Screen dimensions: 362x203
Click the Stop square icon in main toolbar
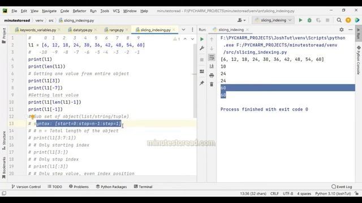pos(327,20)
